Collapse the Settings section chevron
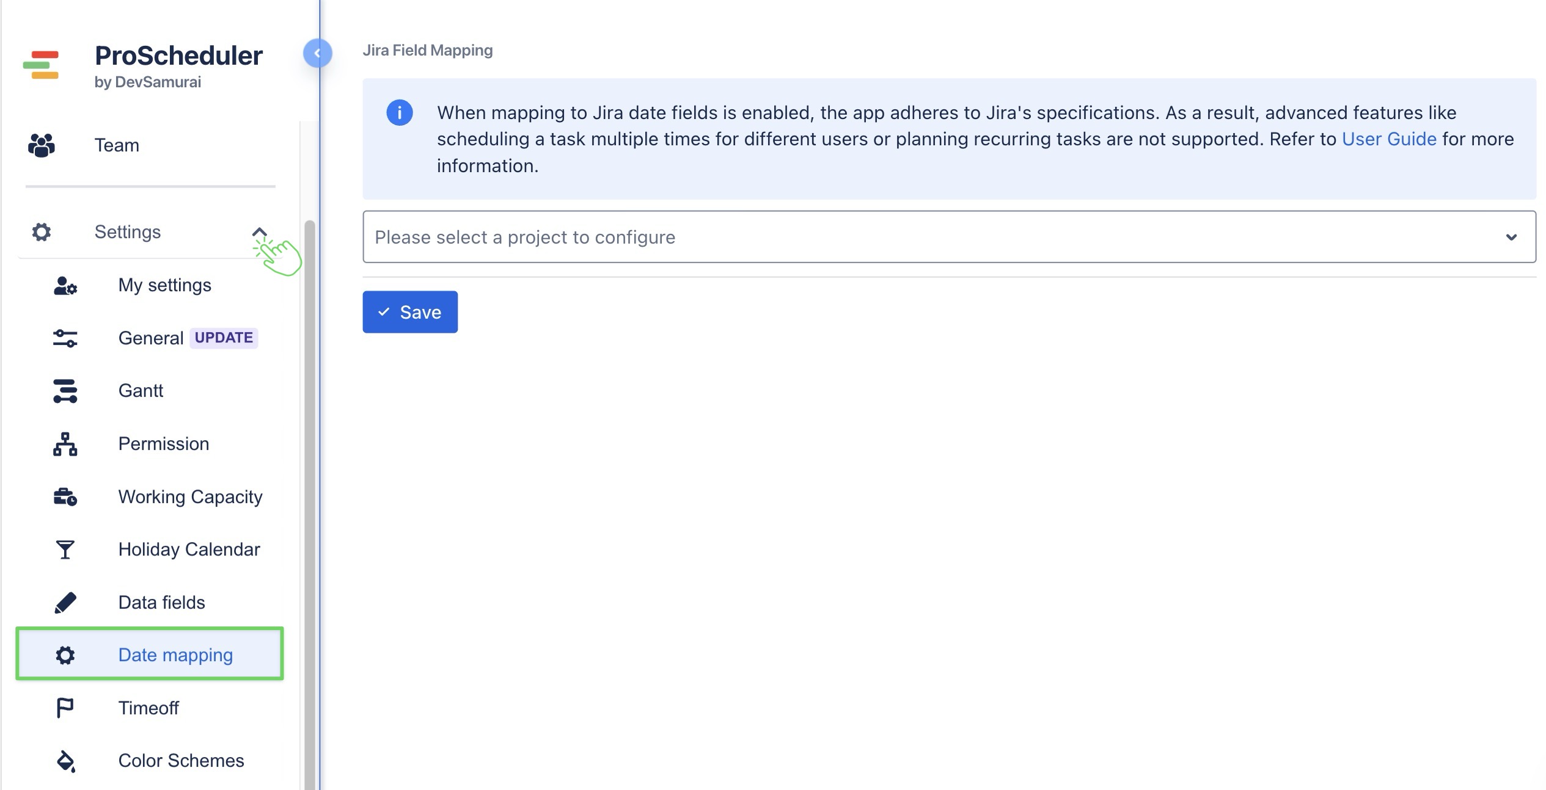 pyautogui.click(x=260, y=232)
